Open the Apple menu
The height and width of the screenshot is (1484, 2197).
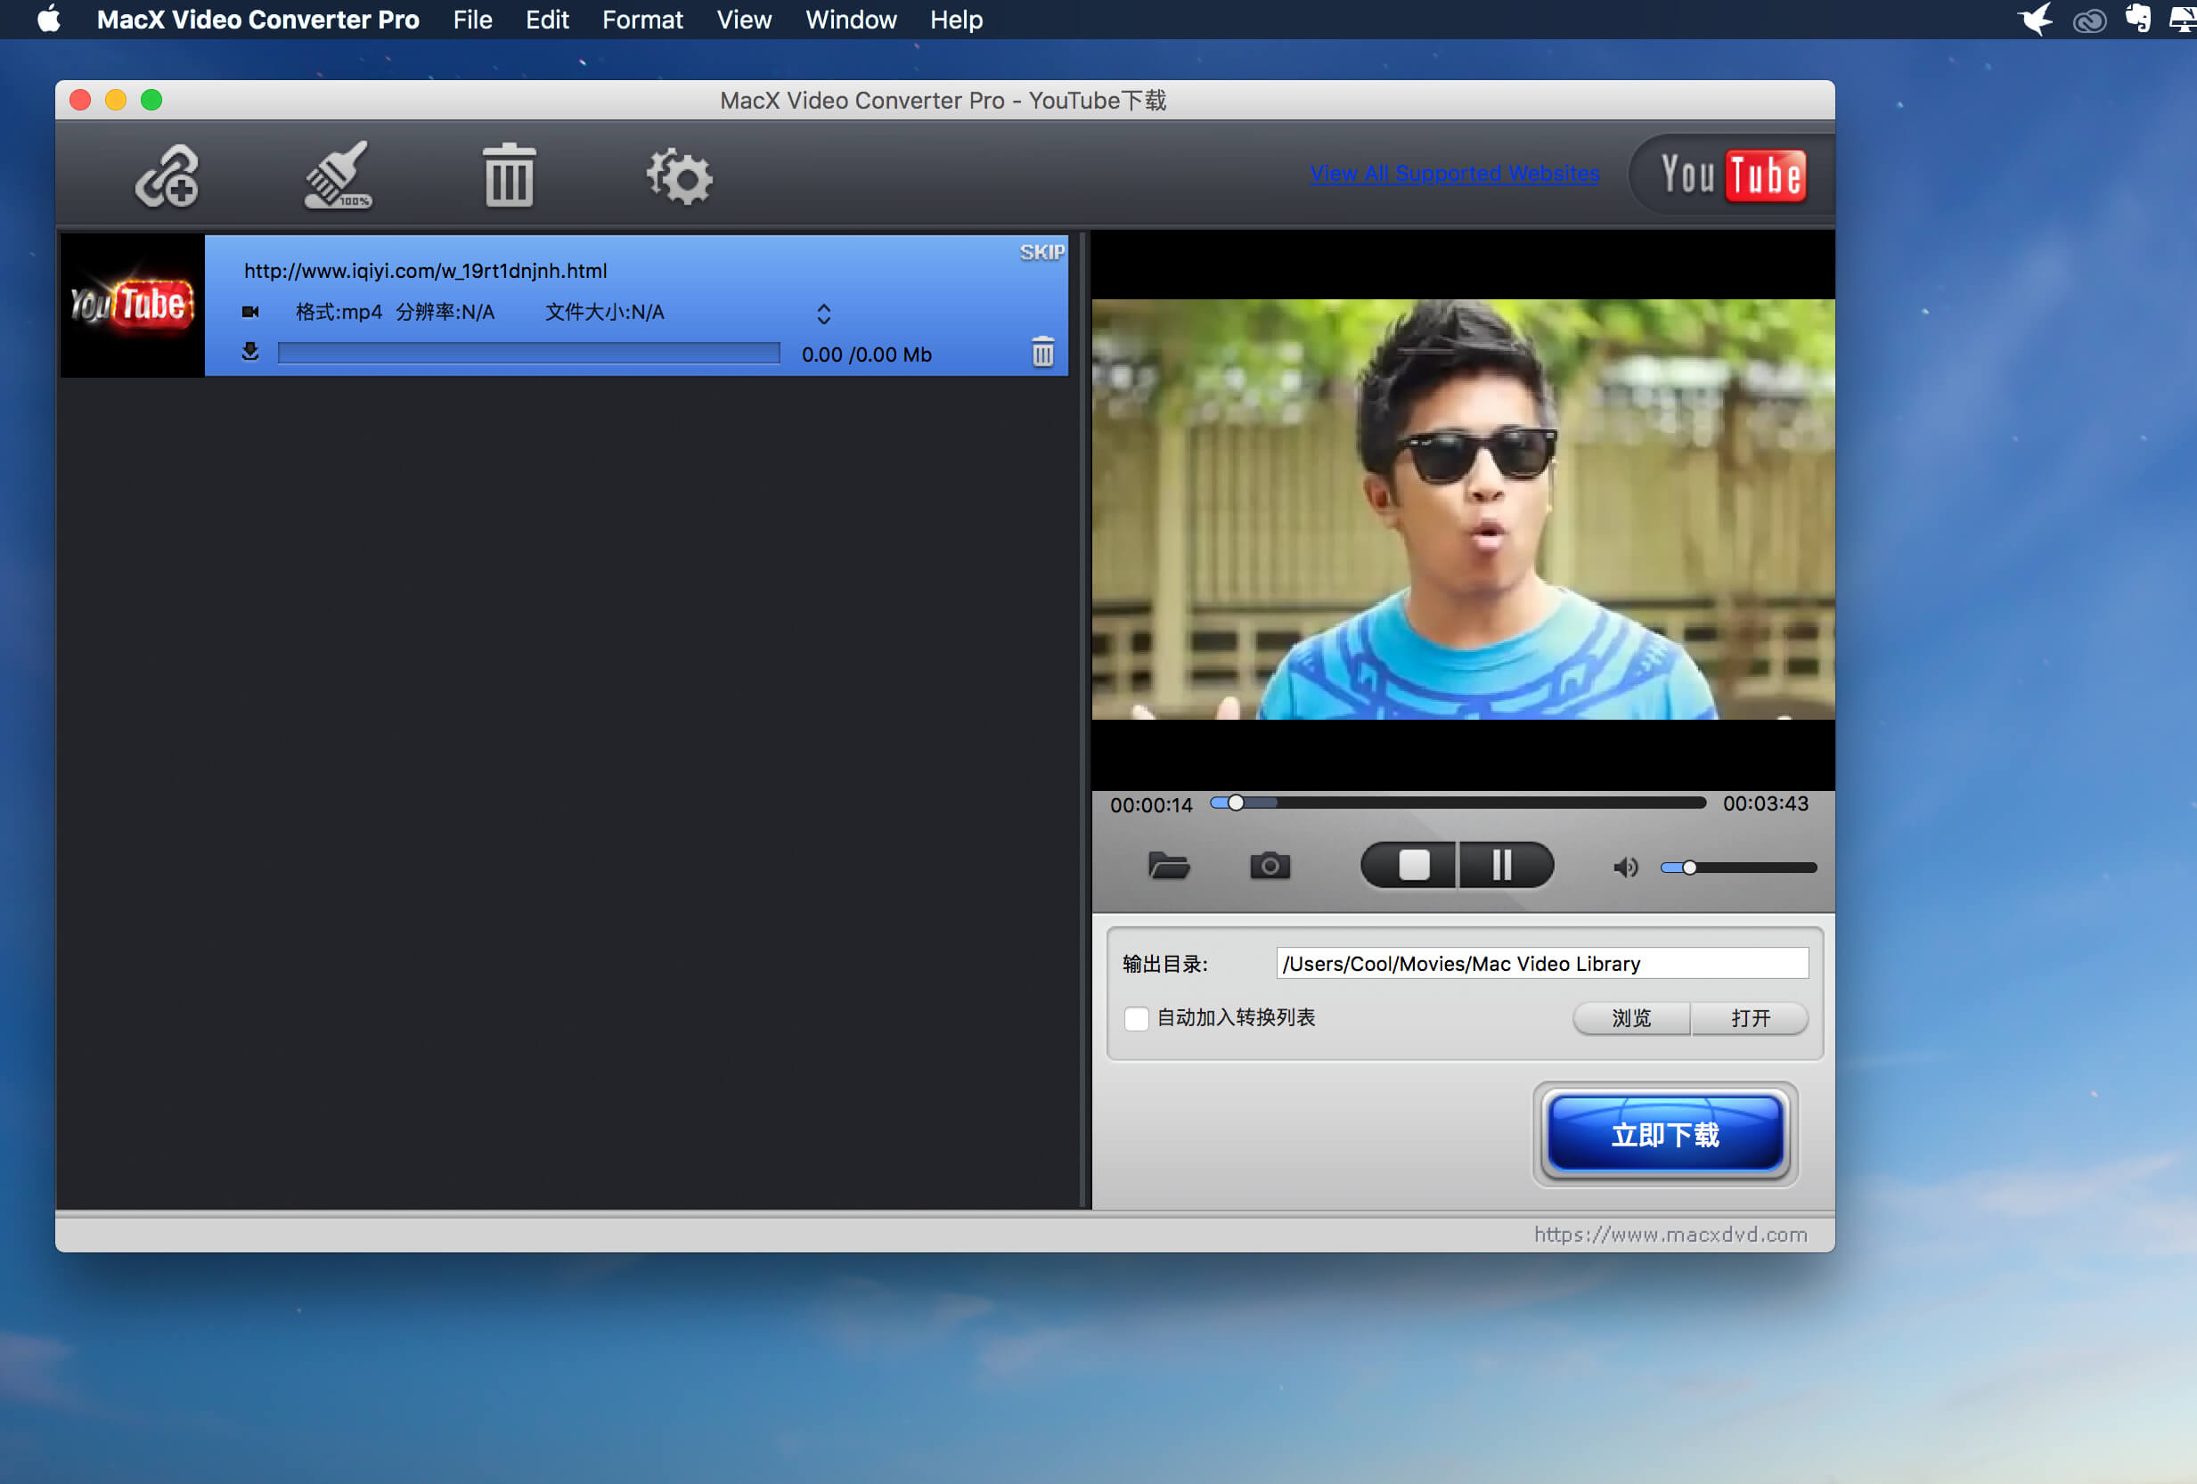pos(49,19)
